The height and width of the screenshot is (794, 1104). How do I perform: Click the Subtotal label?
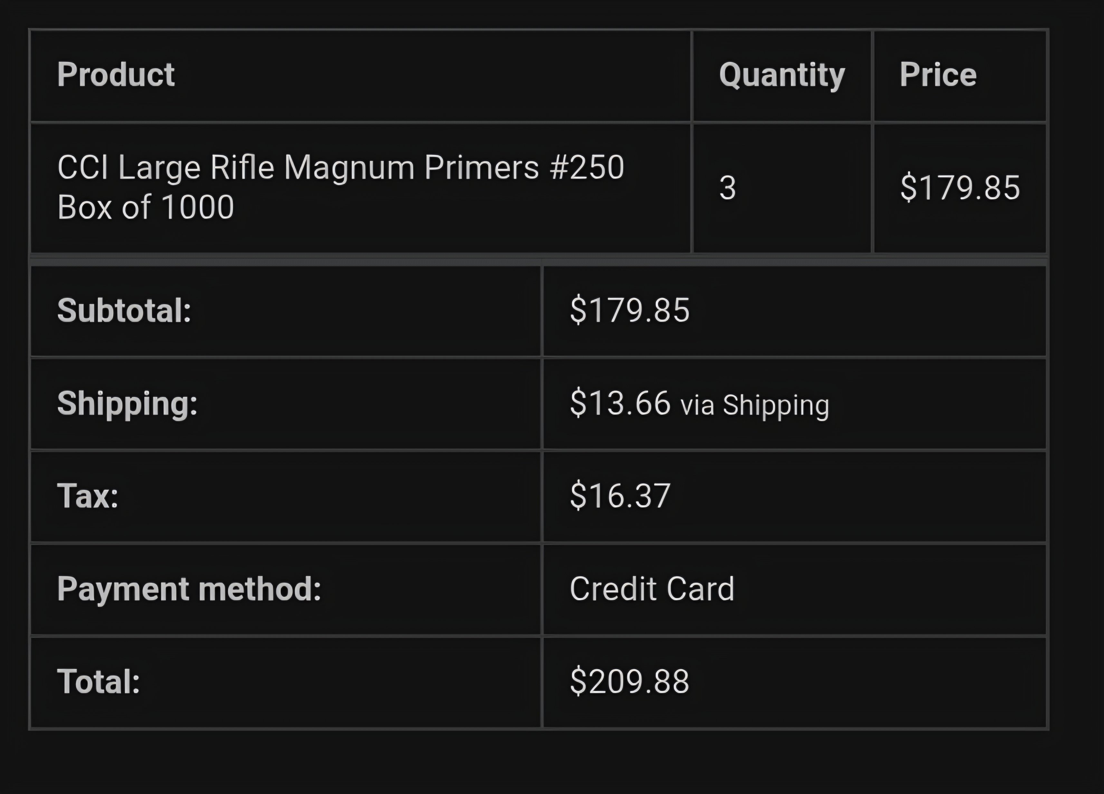[124, 310]
